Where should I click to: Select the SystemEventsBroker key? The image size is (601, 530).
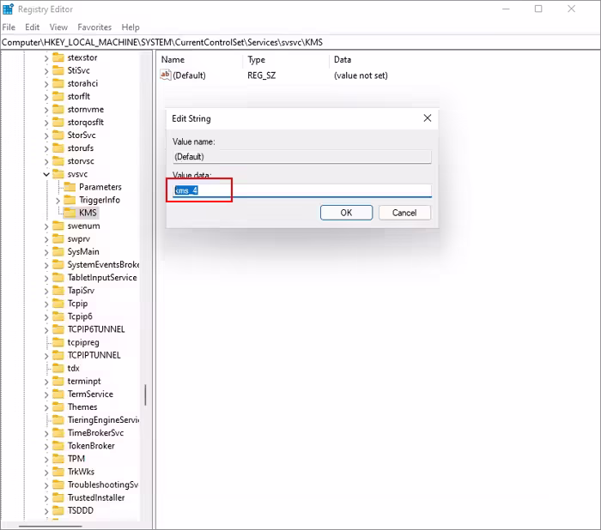point(103,265)
